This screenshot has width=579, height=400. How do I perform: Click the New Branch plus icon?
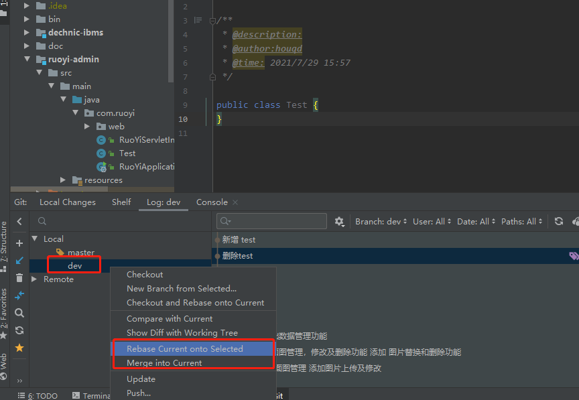point(19,243)
